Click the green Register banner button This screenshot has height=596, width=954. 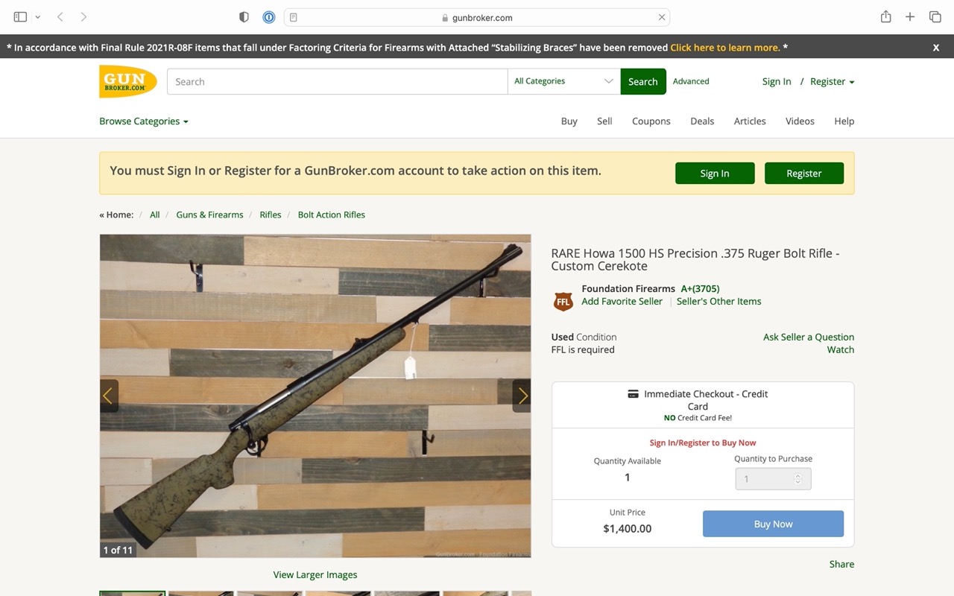(804, 173)
